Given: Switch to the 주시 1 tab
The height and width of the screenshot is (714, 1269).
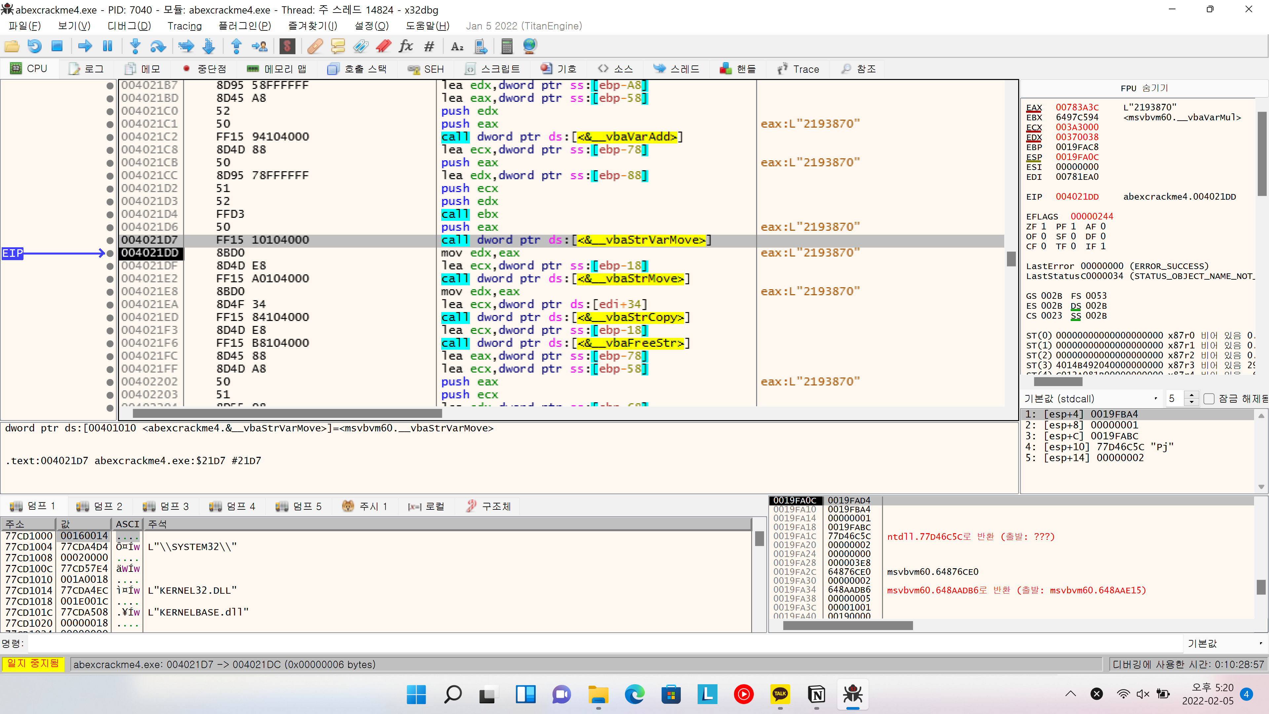Looking at the screenshot, I should [365, 506].
